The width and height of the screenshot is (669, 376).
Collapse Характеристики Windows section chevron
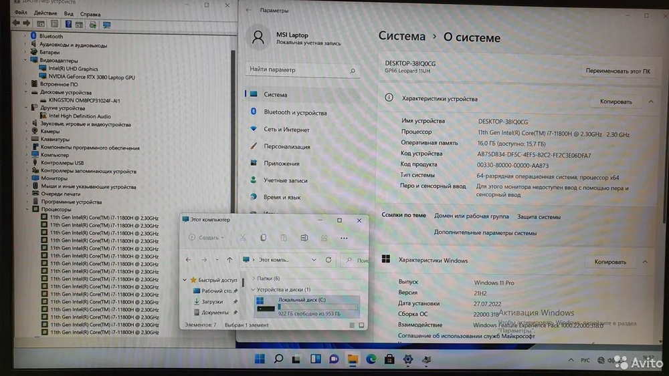pyautogui.click(x=645, y=262)
